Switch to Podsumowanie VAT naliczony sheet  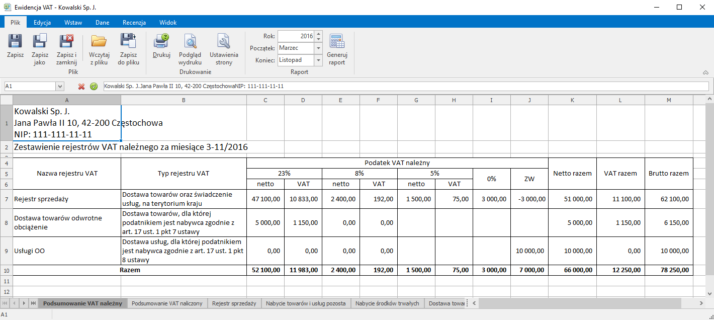(x=167, y=303)
